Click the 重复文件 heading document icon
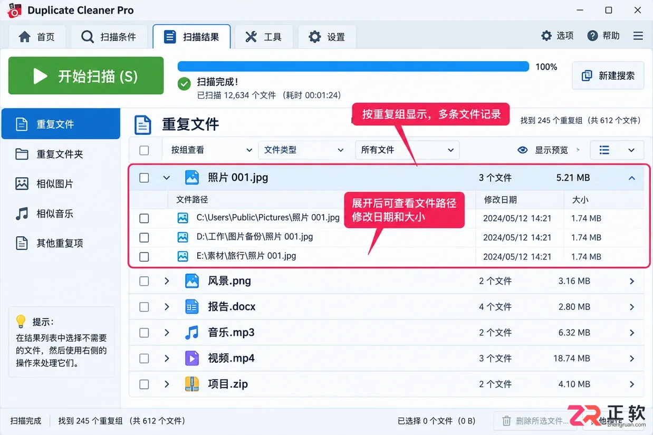This screenshot has height=435, width=653. tap(143, 124)
